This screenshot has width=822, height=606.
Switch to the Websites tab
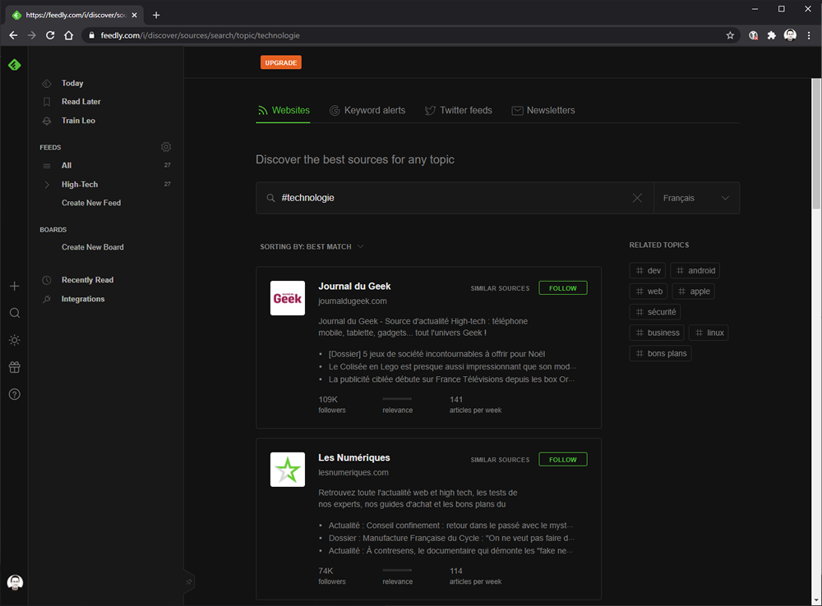click(284, 111)
